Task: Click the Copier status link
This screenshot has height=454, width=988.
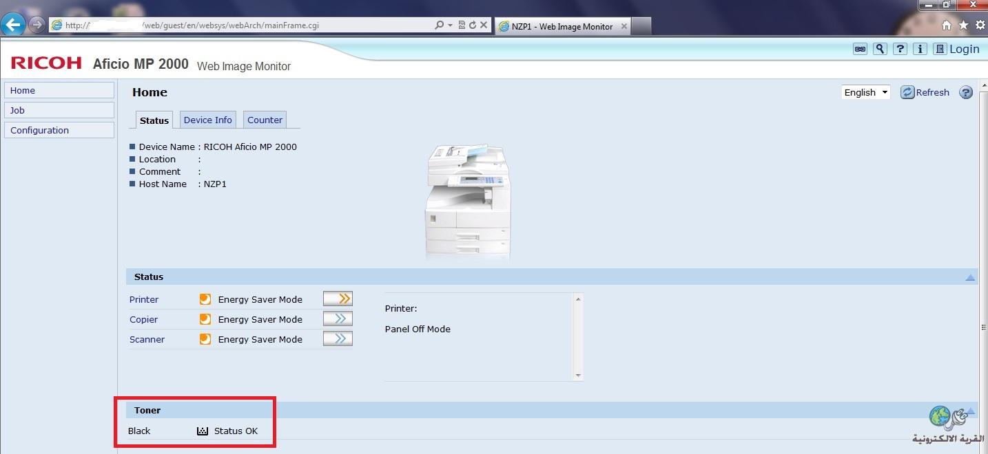Action: tap(143, 319)
